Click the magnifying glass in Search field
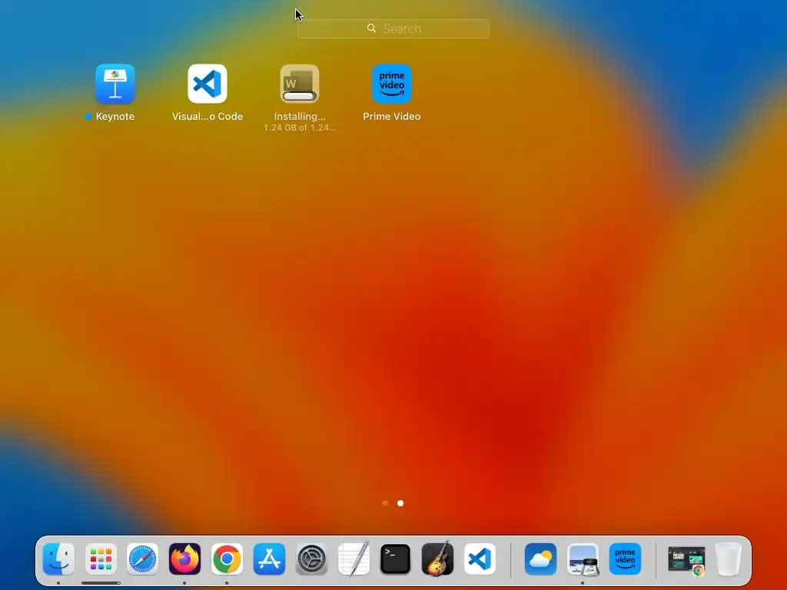The image size is (787, 590). [371, 28]
